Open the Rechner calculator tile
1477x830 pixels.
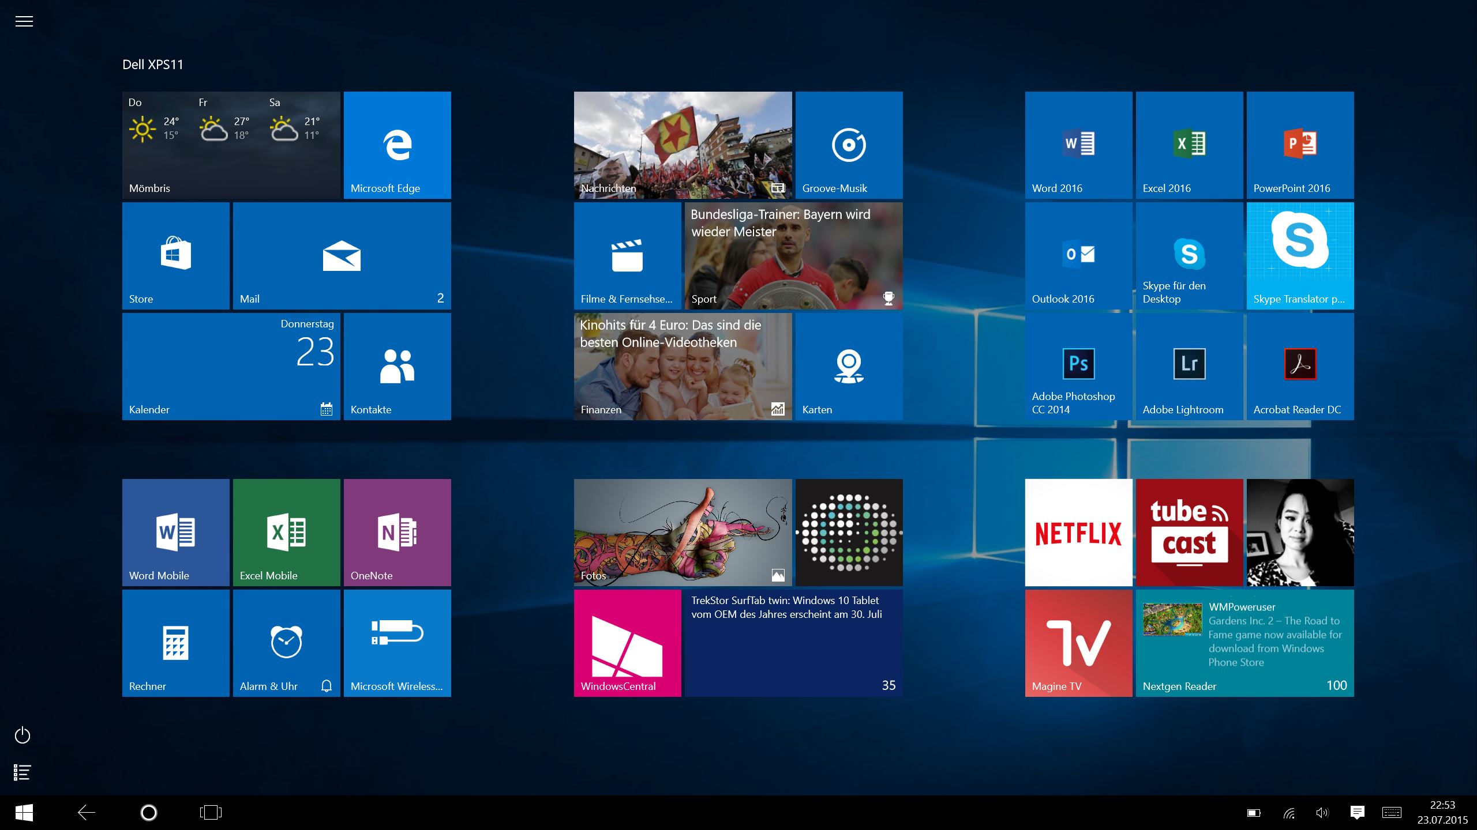[x=175, y=643]
